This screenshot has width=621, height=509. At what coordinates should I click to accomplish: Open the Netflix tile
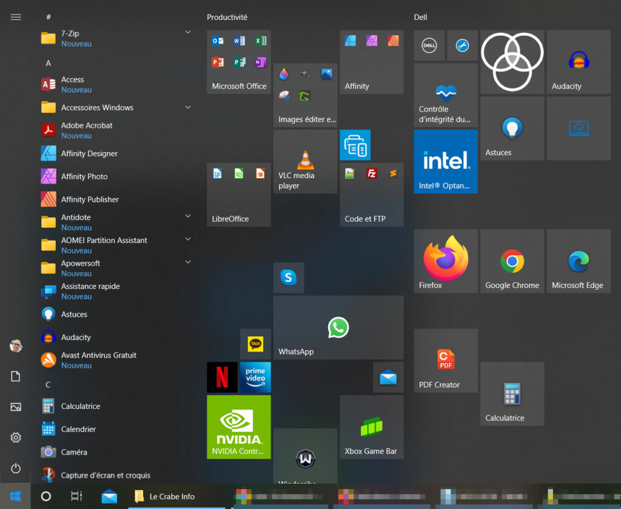point(222,377)
